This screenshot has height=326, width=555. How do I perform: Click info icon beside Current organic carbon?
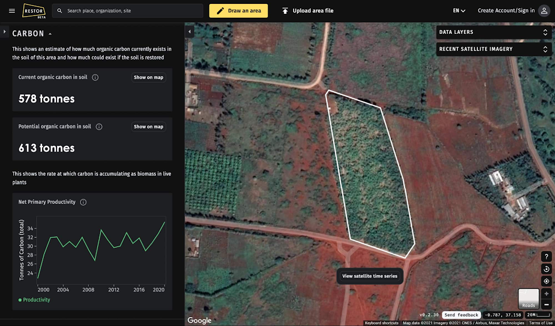pos(95,78)
